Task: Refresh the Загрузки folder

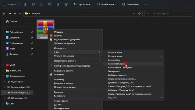Action: [140, 13]
